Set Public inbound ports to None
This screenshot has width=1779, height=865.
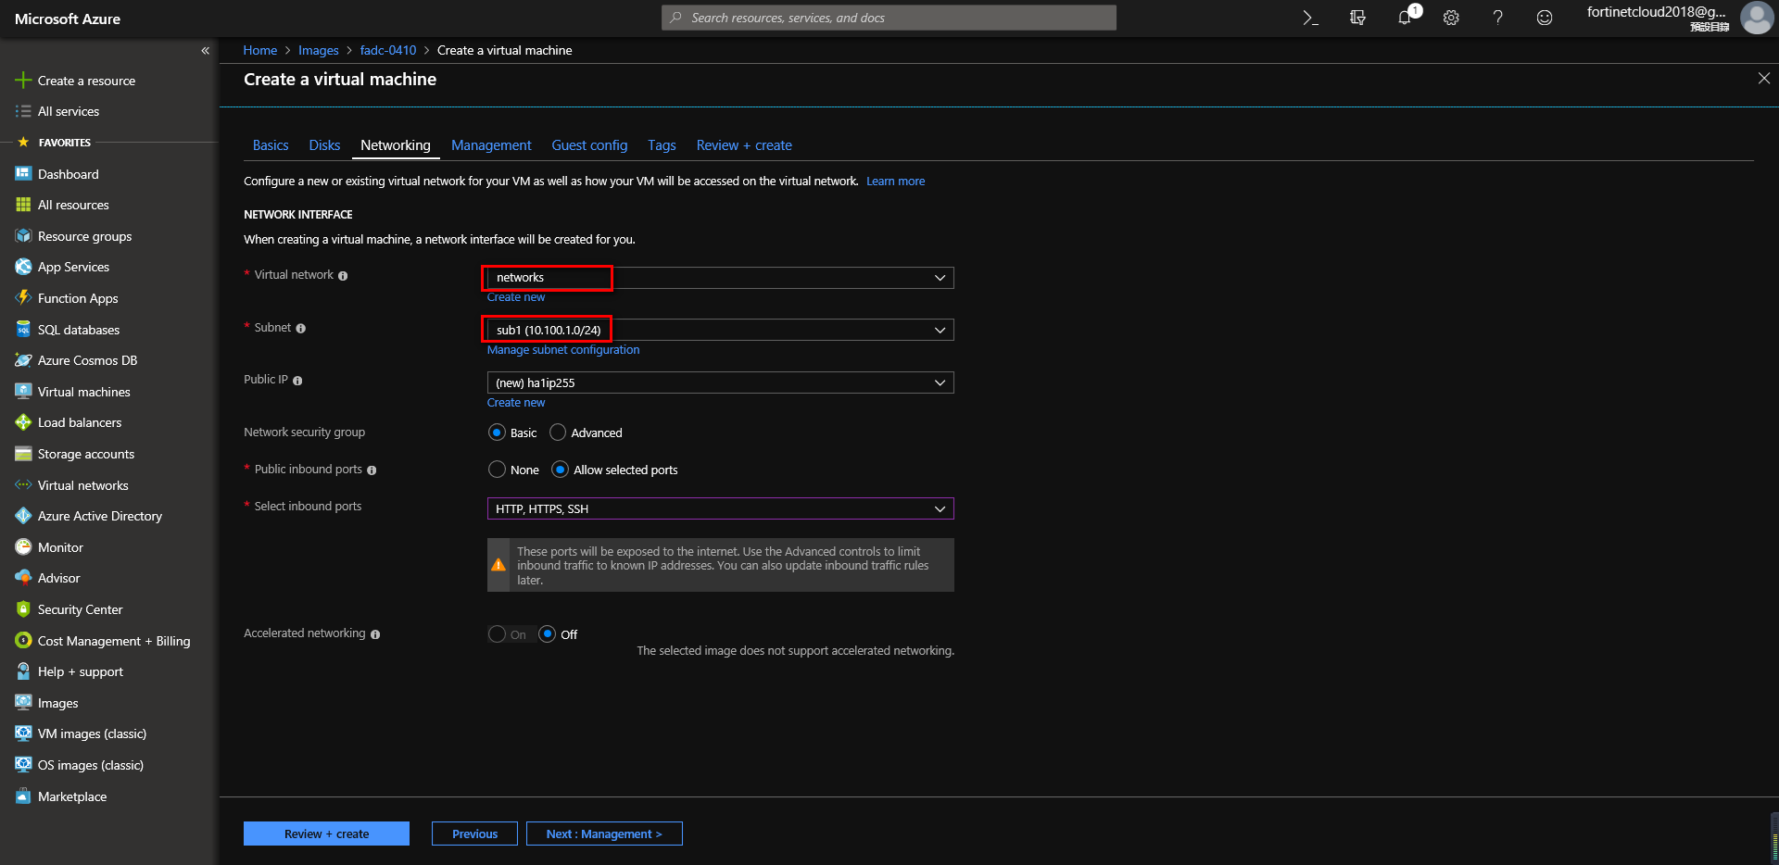point(497,470)
